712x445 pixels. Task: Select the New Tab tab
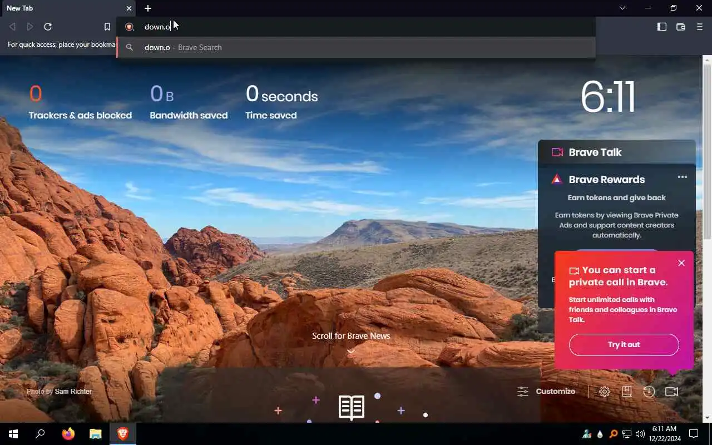68,8
